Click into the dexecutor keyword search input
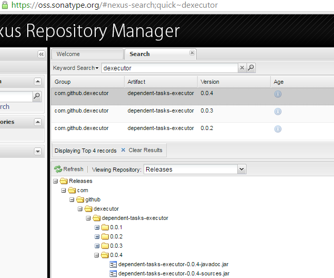 (169, 68)
